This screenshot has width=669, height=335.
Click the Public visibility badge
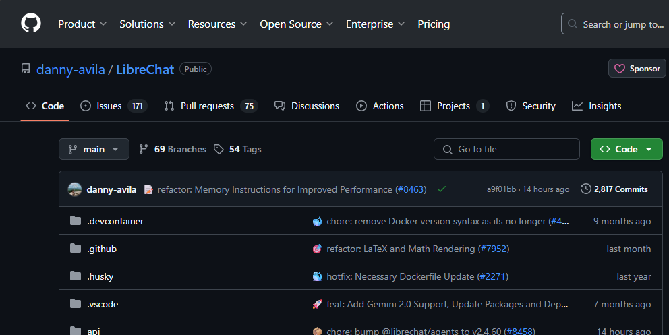click(x=196, y=69)
